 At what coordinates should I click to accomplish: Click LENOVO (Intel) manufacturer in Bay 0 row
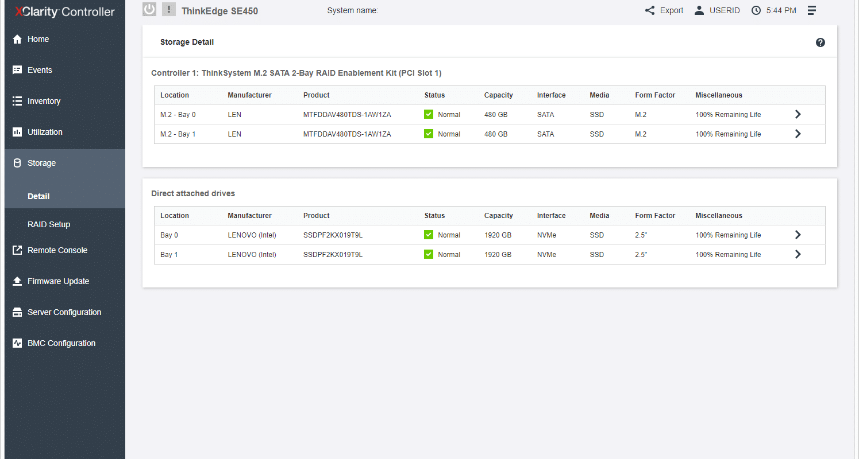tap(252, 235)
